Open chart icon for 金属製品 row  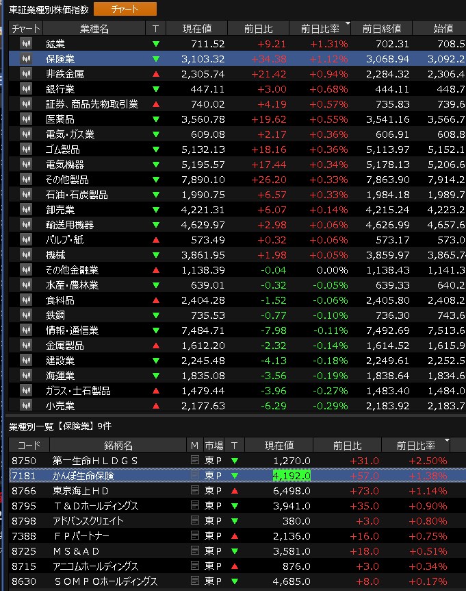tap(26, 346)
